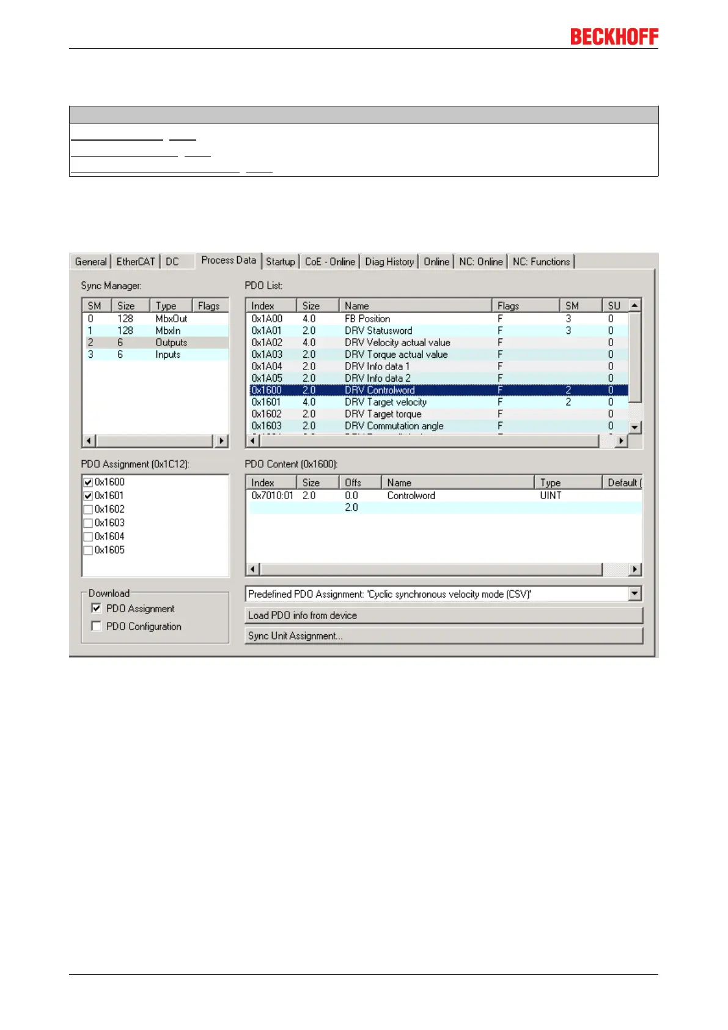Click PDO List SM column header

tap(581, 306)
